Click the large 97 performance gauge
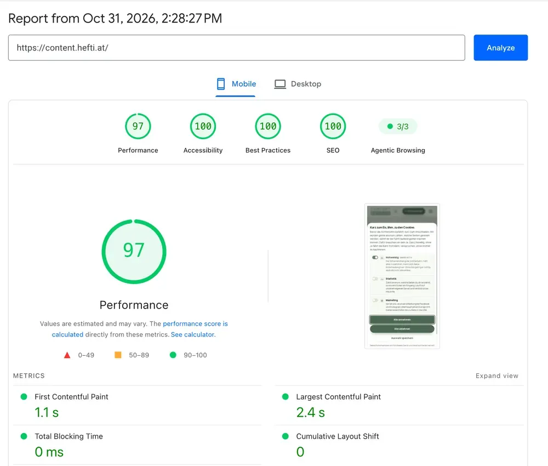This screenshot has width=548, height=466. 134,251
